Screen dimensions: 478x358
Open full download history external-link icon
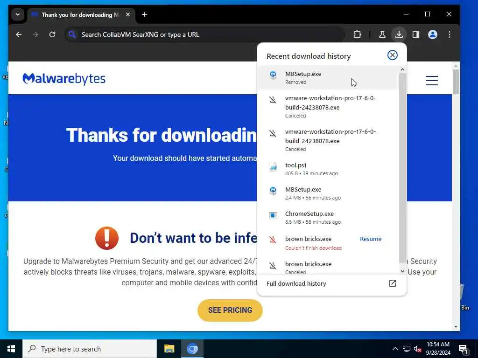pos(392,283)
